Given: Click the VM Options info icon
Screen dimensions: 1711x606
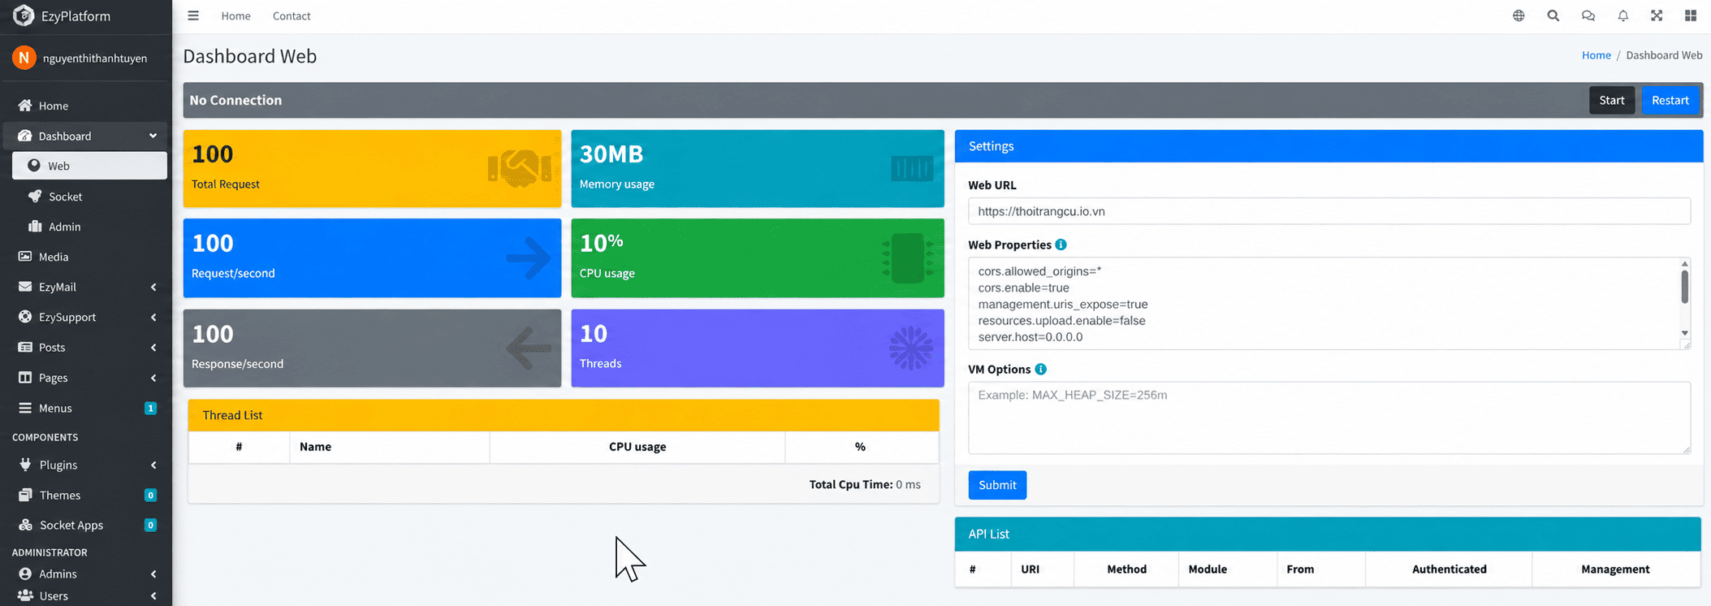Looking at the screenshot, I should point(1040,369).
